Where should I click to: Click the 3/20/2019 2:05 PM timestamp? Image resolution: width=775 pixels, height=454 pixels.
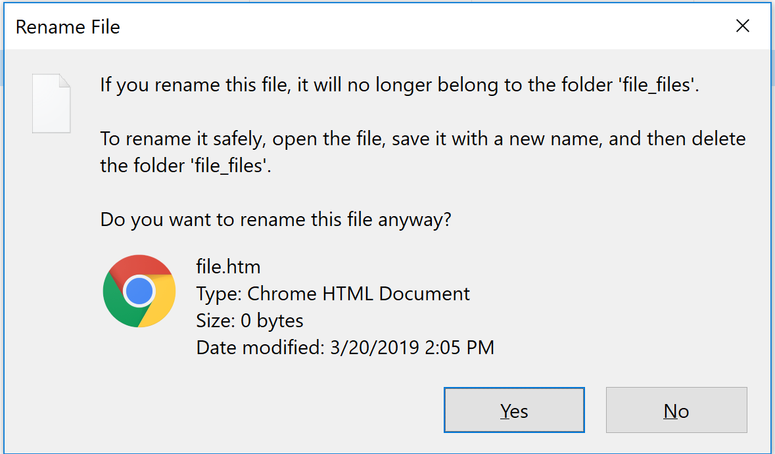[x=412, y=347]
